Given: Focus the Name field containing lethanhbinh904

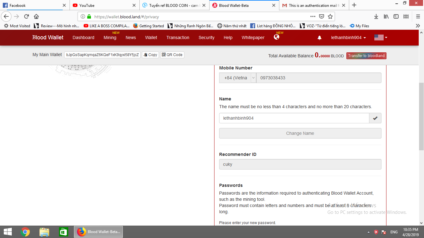Looking at the screenshot, I should click(x=294, y=118).
